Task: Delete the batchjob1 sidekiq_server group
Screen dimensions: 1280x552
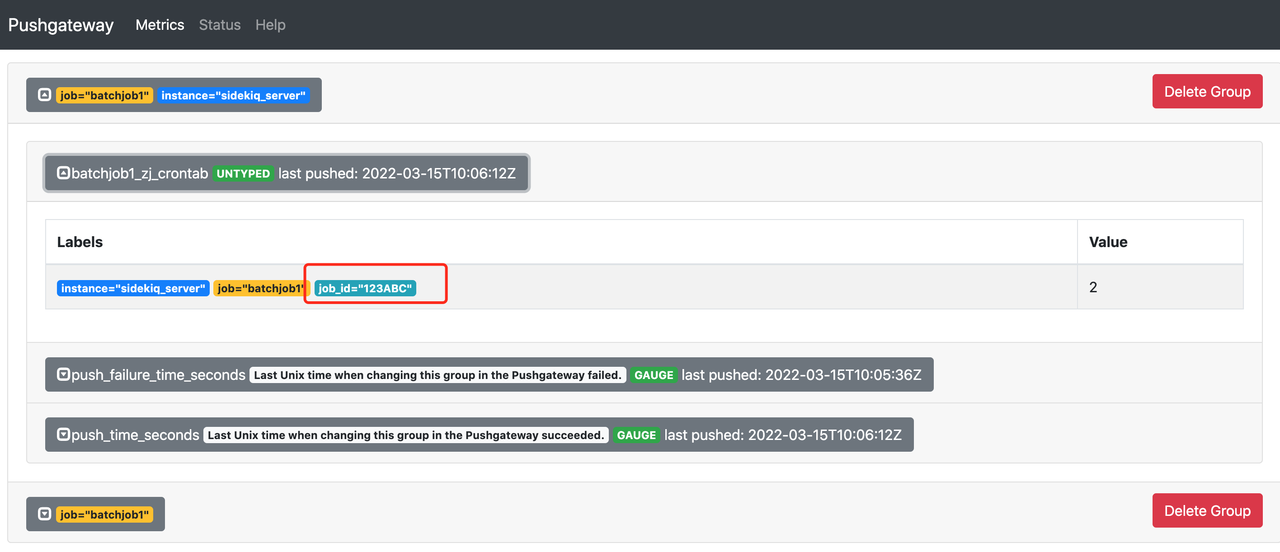Action: point(1207,91)
